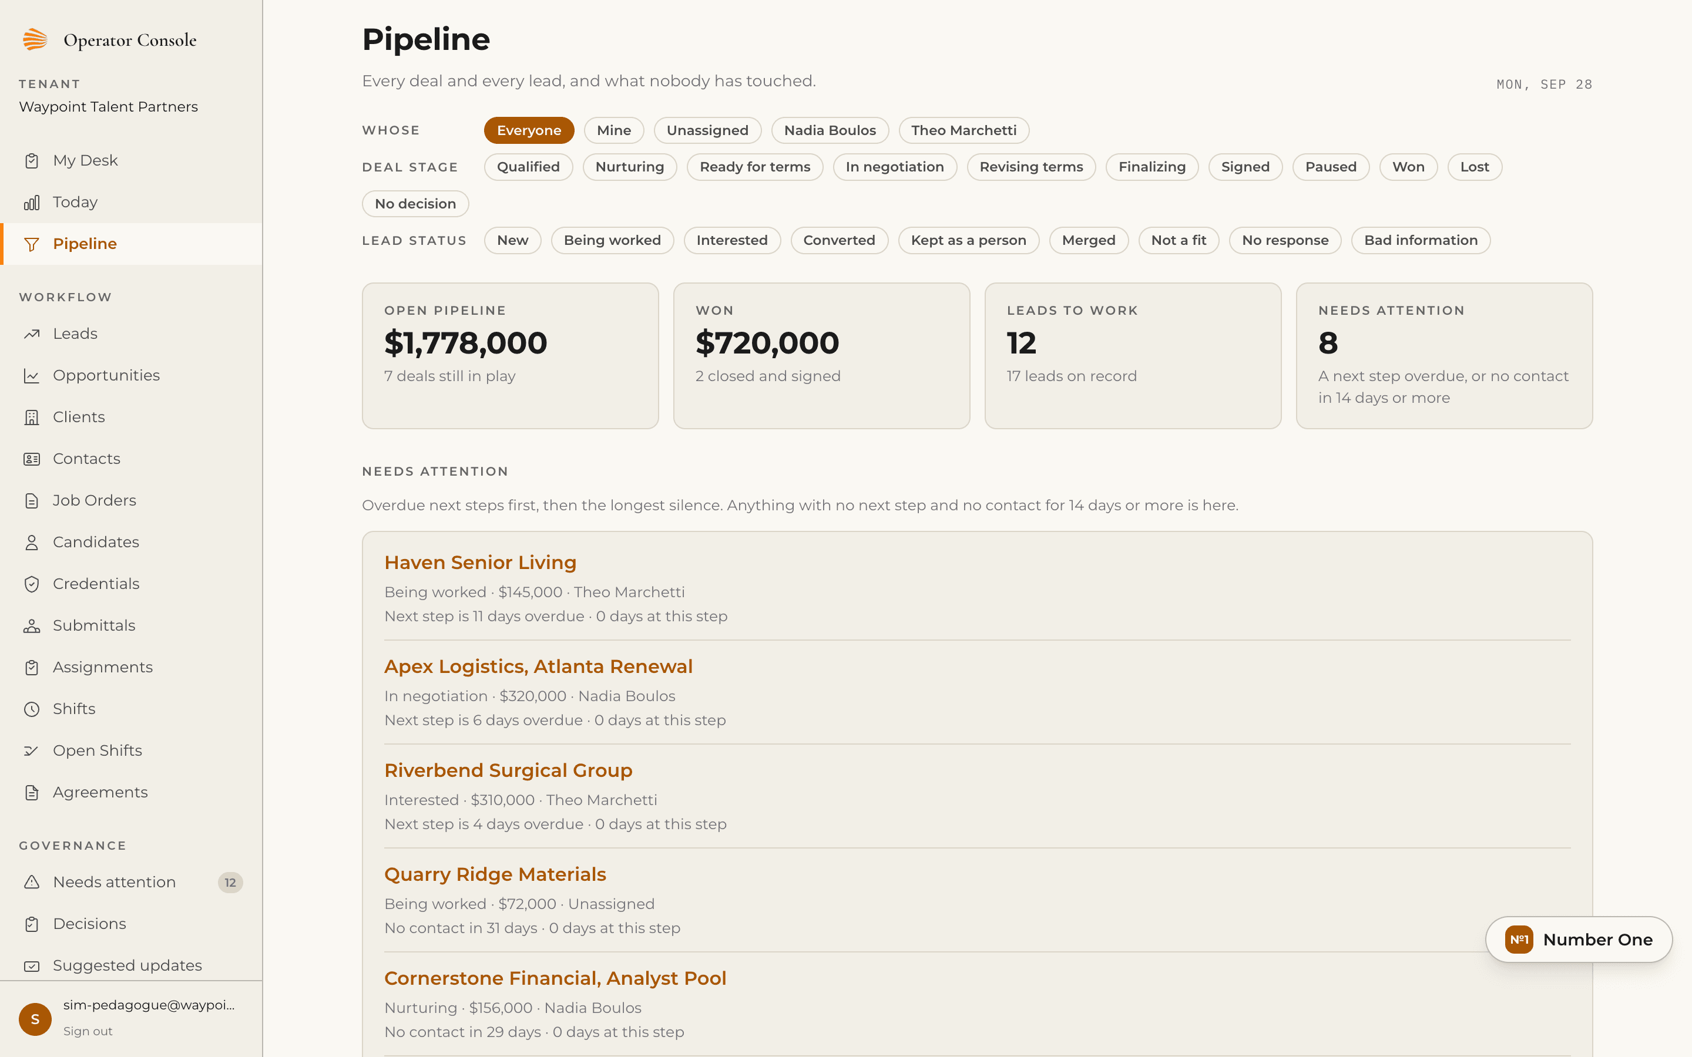Toggle the Everyone owner filter chip
Screen dimensions: 1692x1057
(529, 130)
